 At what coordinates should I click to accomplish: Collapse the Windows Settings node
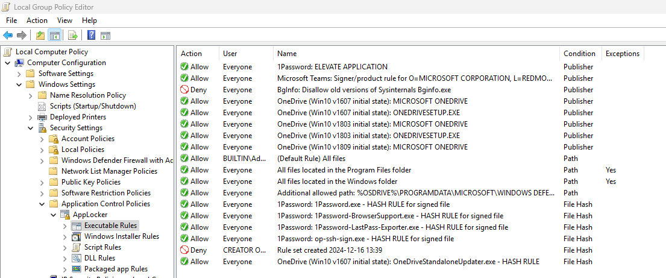pos(19,84)
